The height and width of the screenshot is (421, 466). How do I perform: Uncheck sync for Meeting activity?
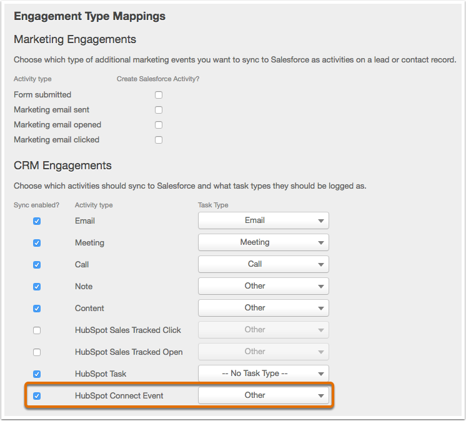tap(37, 243)
